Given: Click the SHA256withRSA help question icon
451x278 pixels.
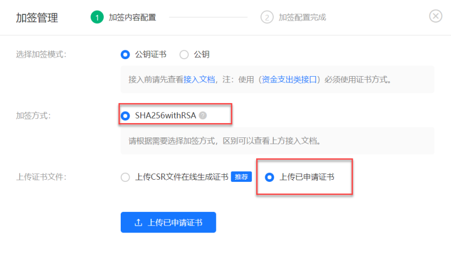Looking at the screenshot, I should [x=203, y=115].
